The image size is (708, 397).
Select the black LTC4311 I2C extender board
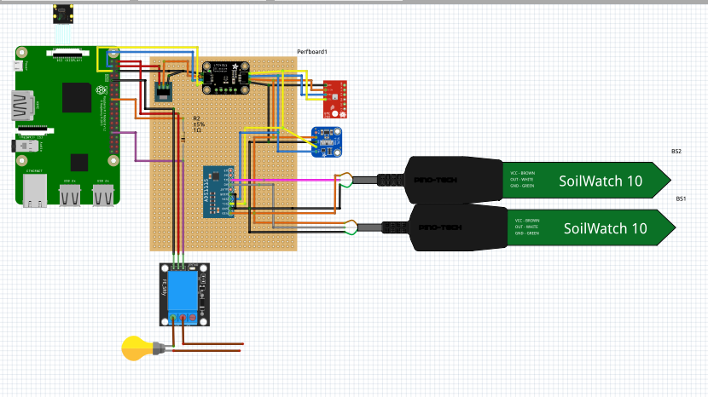coord(226,78)
